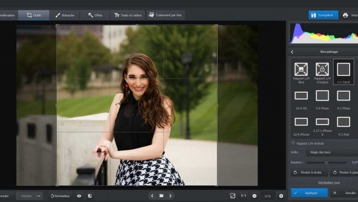Select the 4:3 iPad crop preset
This screenshot has width=358, height=202.
(343, 125)
